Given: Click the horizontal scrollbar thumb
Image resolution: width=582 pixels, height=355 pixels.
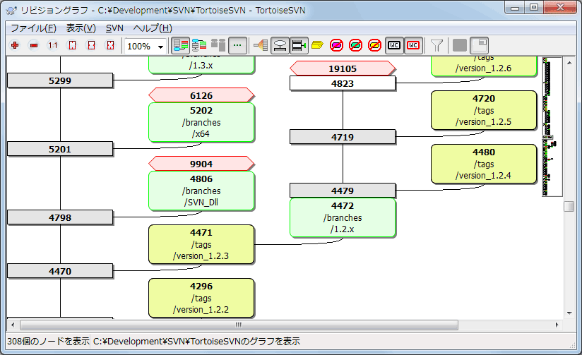Looking at the screenshot, I should pyautogui.click(x=239, y=325).
